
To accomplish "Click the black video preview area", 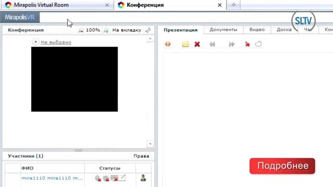I will (74, 79).
